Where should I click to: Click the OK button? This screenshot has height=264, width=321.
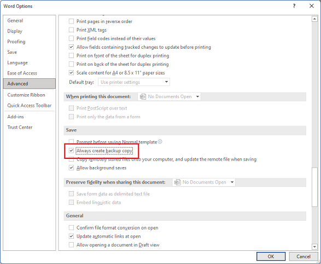click(271, 256)
